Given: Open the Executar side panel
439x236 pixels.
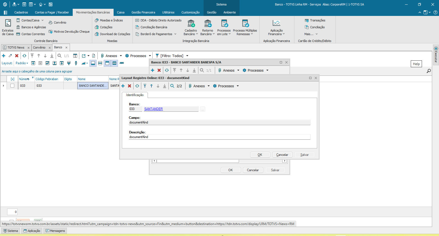Looking at the screenshot, I should 436,54.
